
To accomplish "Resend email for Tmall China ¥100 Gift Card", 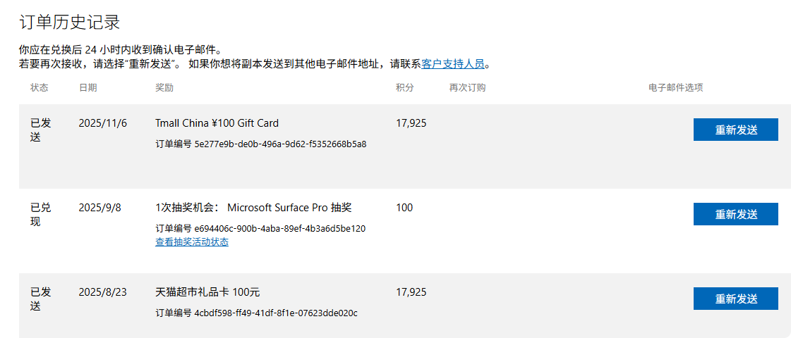I will [x=735, y=130].
